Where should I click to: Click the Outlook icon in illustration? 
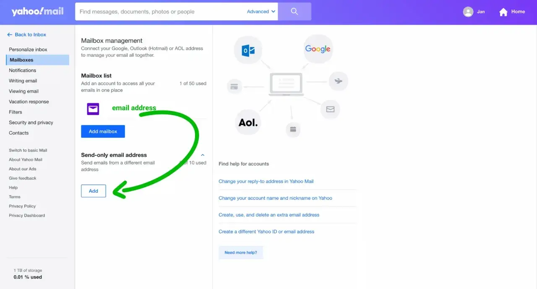pyautogui.click(x=248, y=51)
